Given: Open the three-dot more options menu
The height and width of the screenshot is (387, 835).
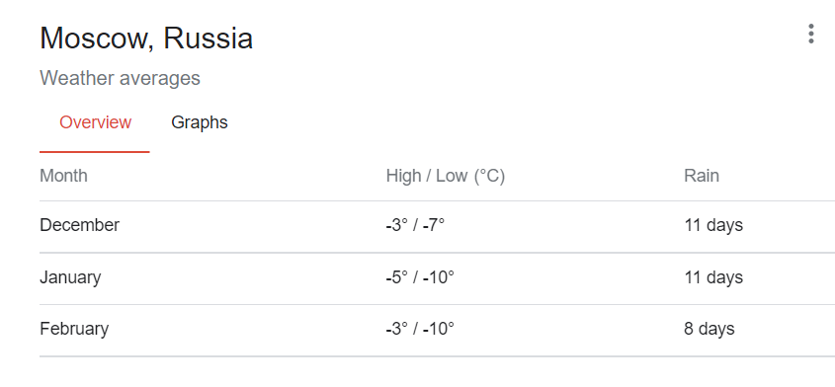Looking at the screenshot, I should click(x=810, y=34).
